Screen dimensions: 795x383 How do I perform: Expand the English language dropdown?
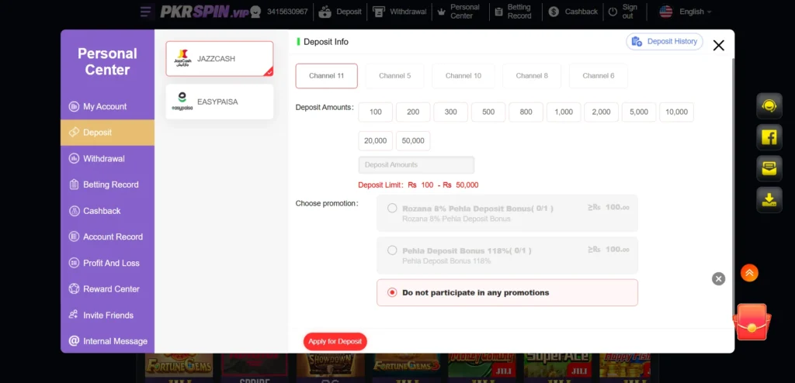[x=695, y=12]
